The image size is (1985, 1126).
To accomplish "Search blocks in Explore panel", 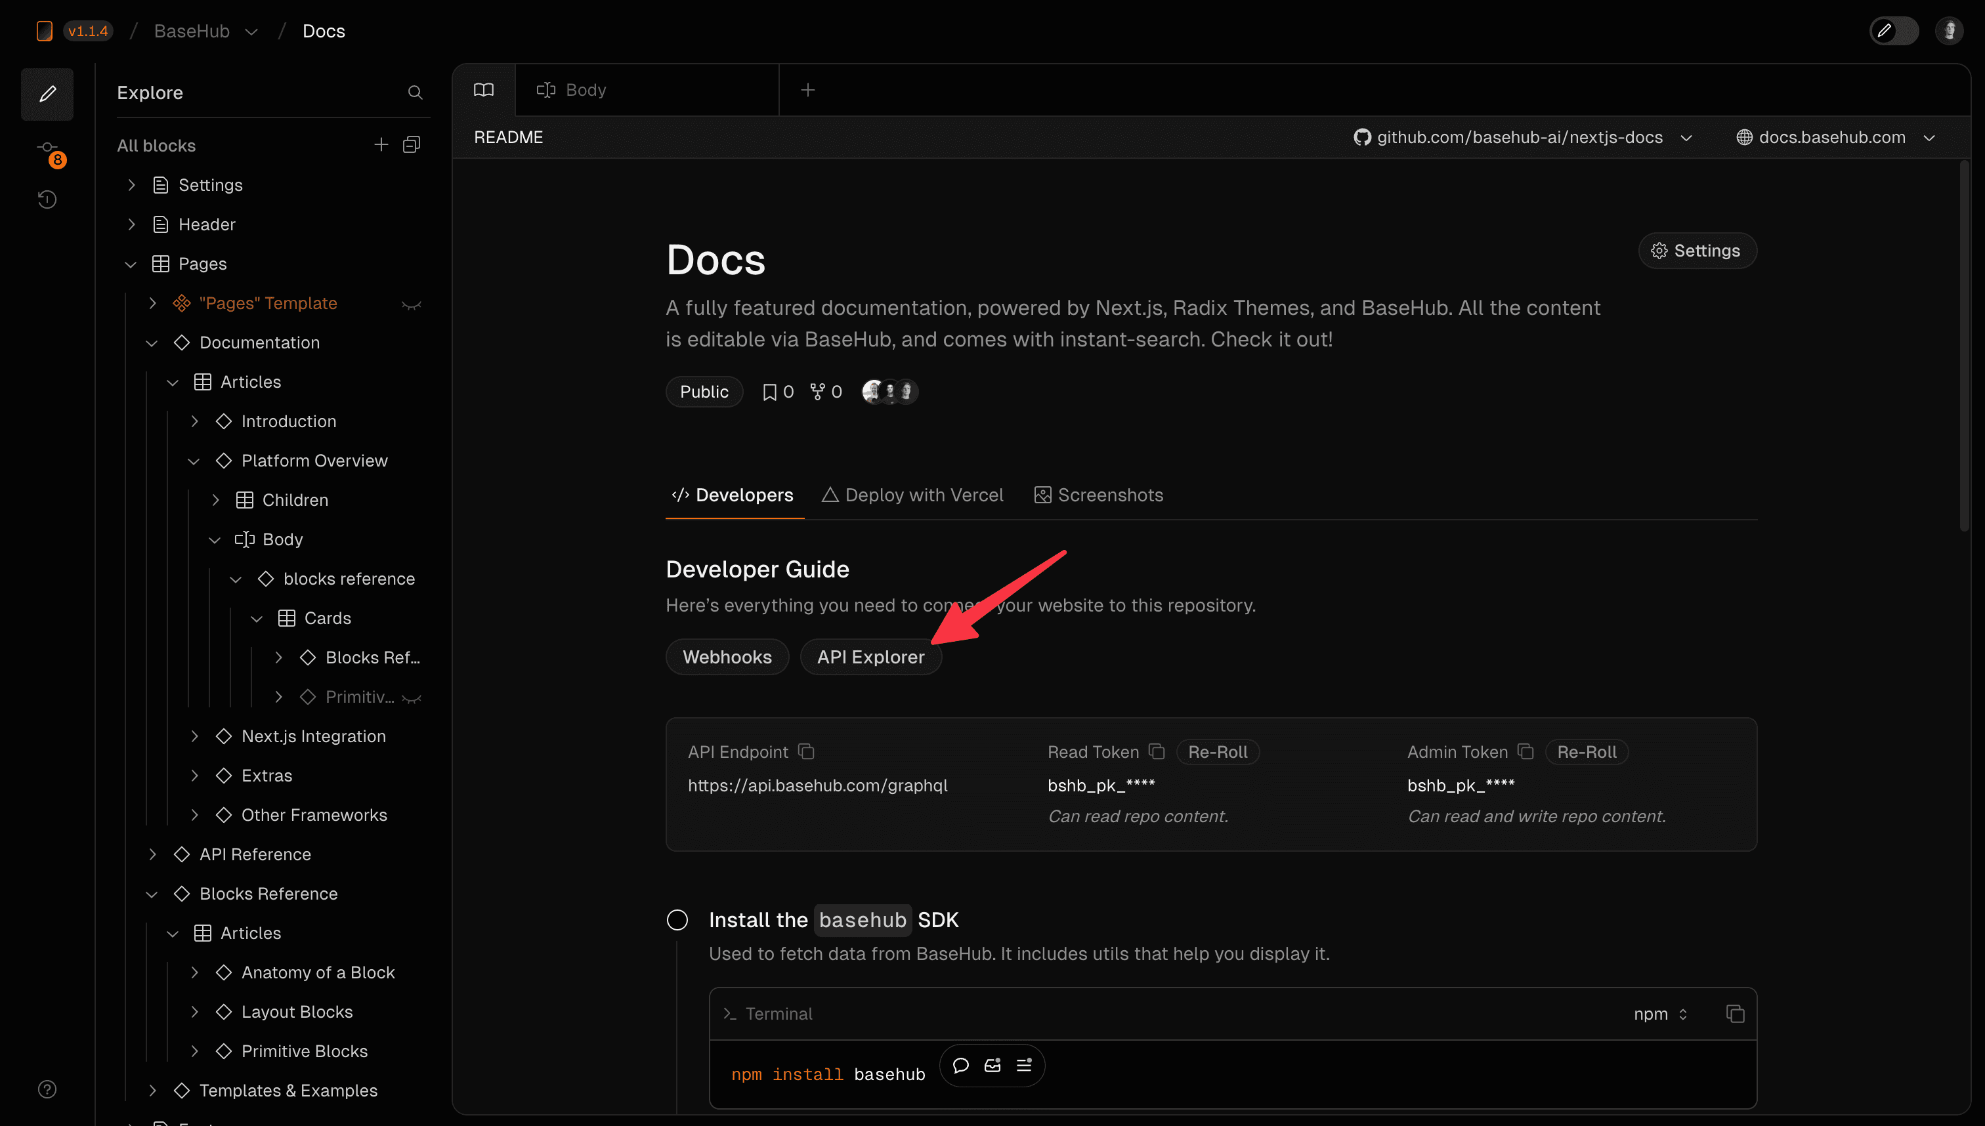I will point(416,93).
